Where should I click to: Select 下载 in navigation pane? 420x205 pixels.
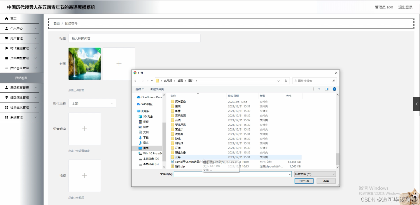tap(143, 137)
